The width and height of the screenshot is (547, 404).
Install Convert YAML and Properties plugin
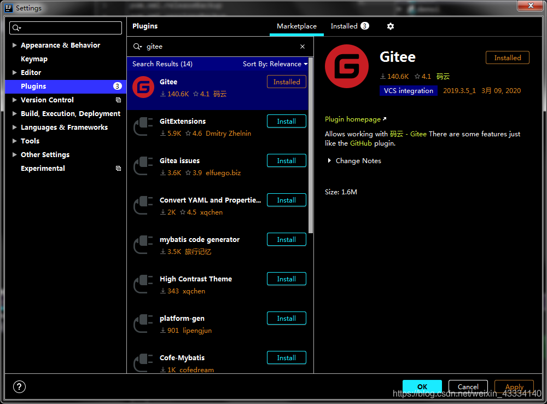(x=287, y=200)
